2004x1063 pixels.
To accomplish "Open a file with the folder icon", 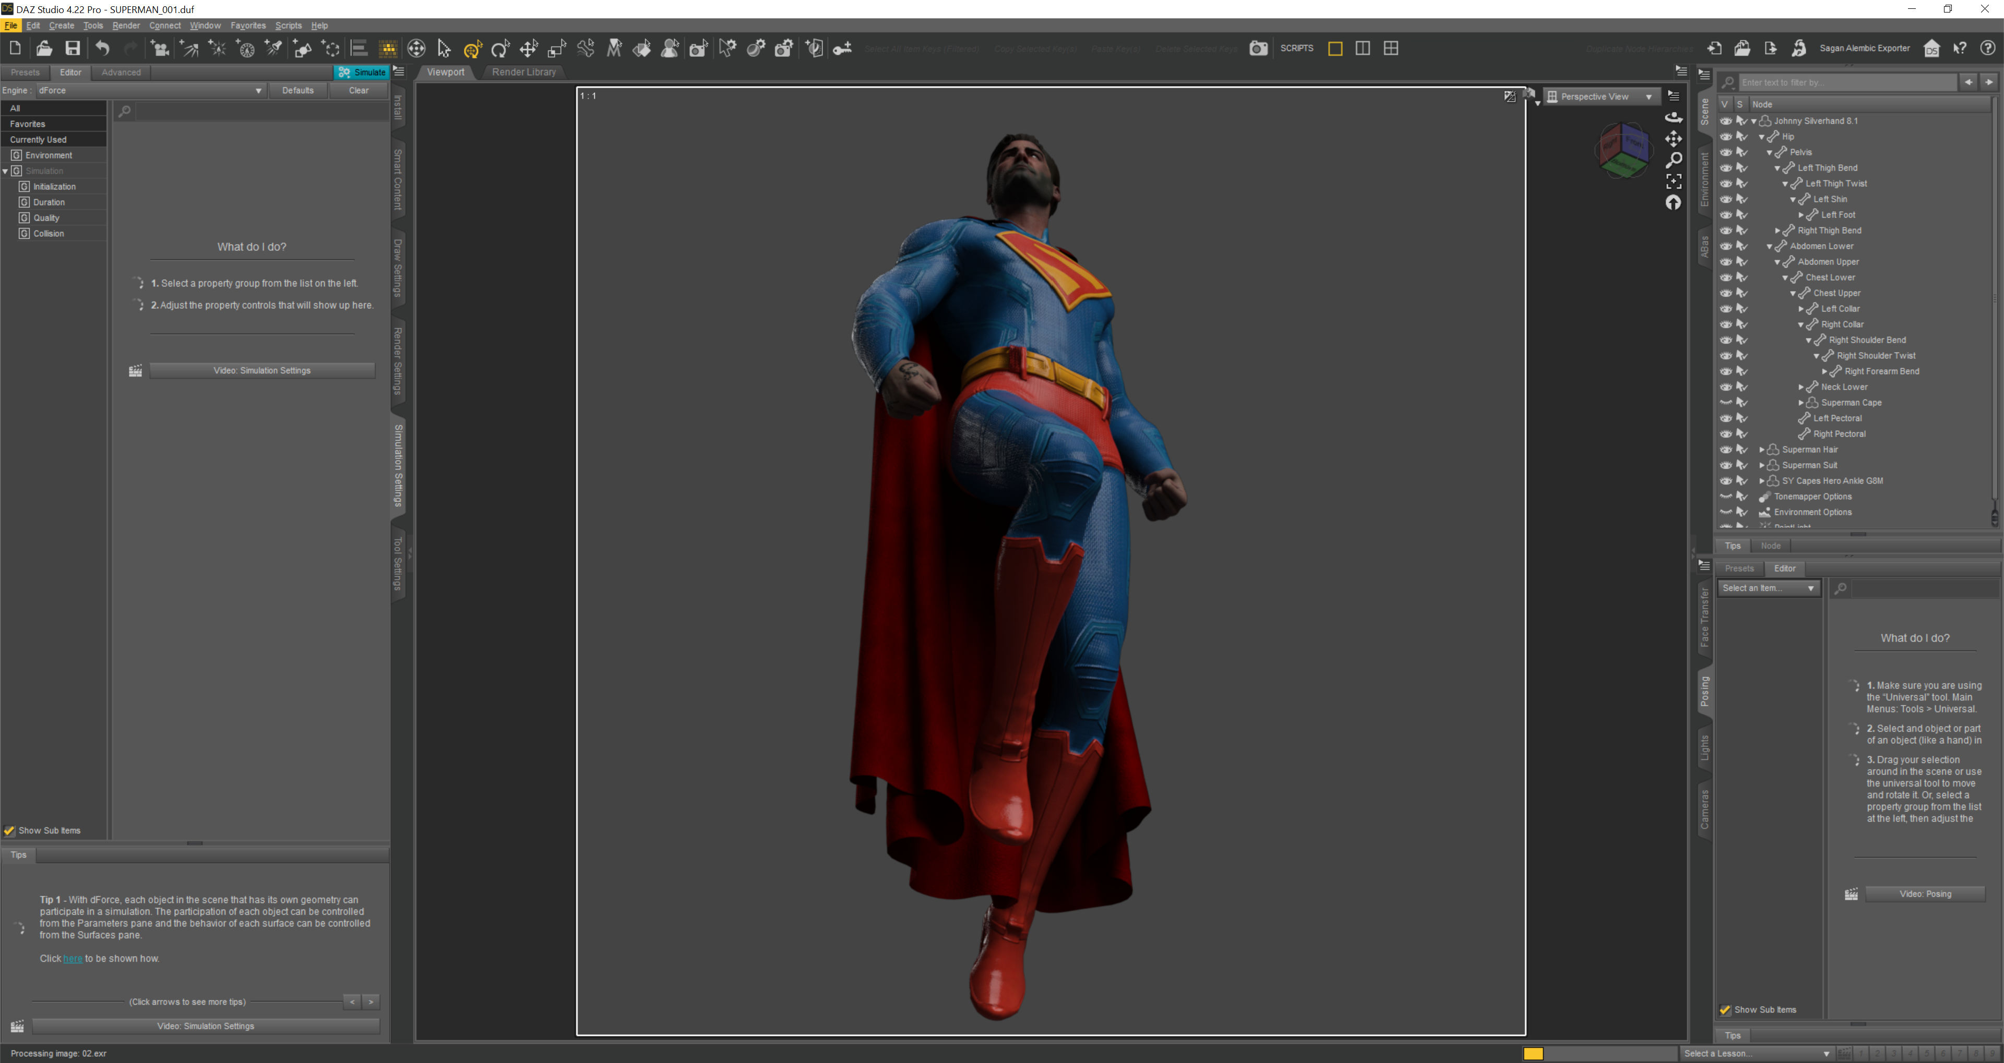I will (43, 48).
